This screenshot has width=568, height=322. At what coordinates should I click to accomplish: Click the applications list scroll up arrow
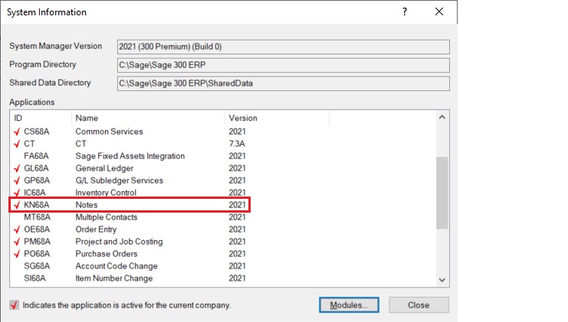[442, 117]
